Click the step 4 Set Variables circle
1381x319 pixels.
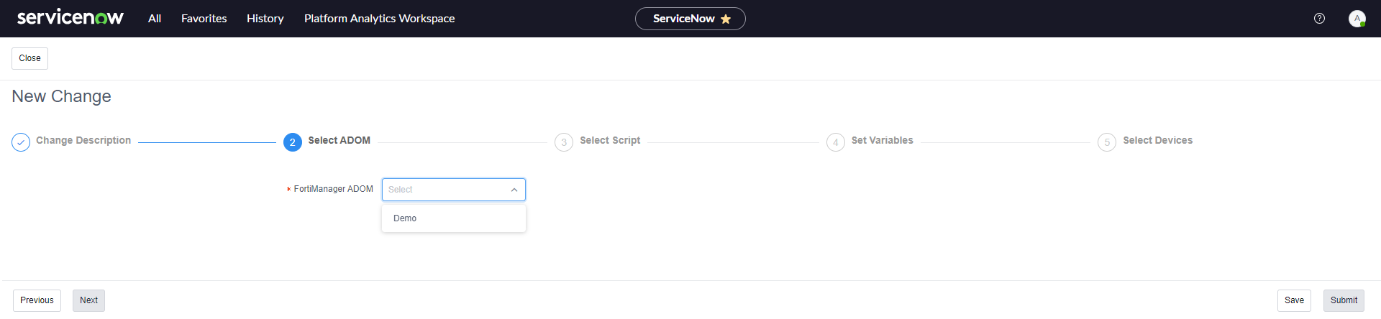pyautogui.click(x=835, y=142)
